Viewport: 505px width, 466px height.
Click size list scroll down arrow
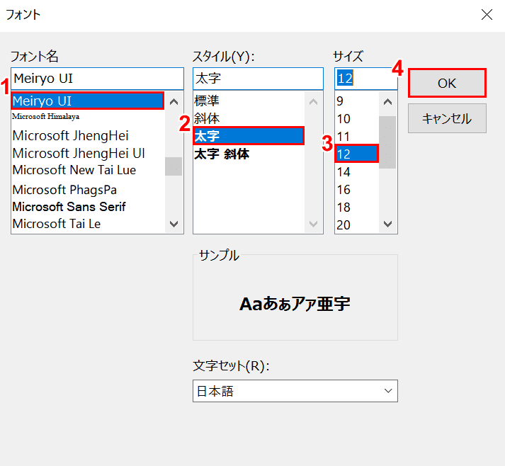[x=387, y=224]
